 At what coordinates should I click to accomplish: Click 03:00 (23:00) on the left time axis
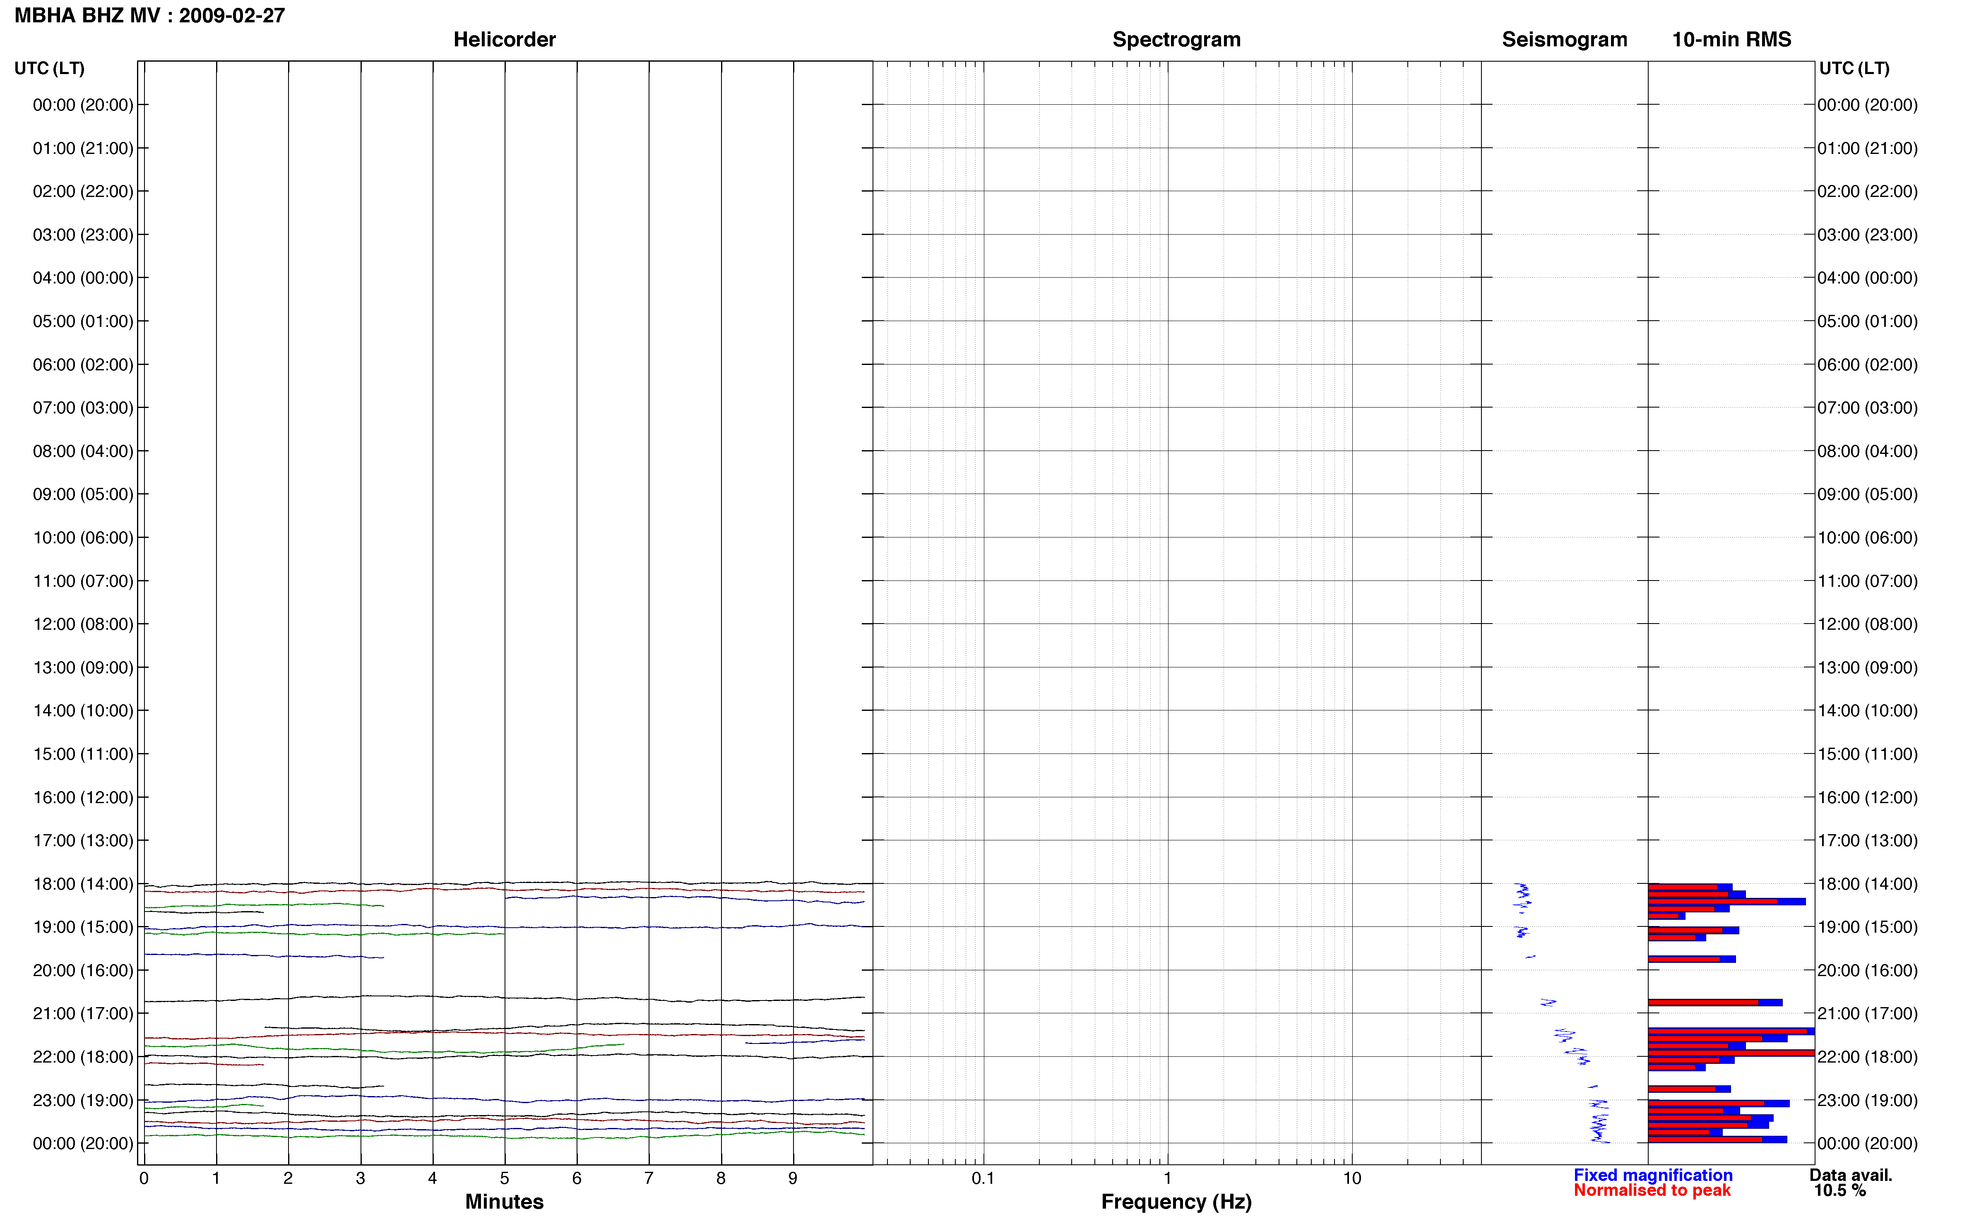[83, 234]
